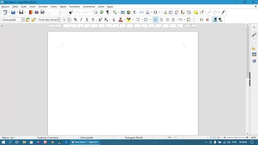Select the Line drawing tool
The height and width of the screenshot is (145, 258).
click(209, 12)
